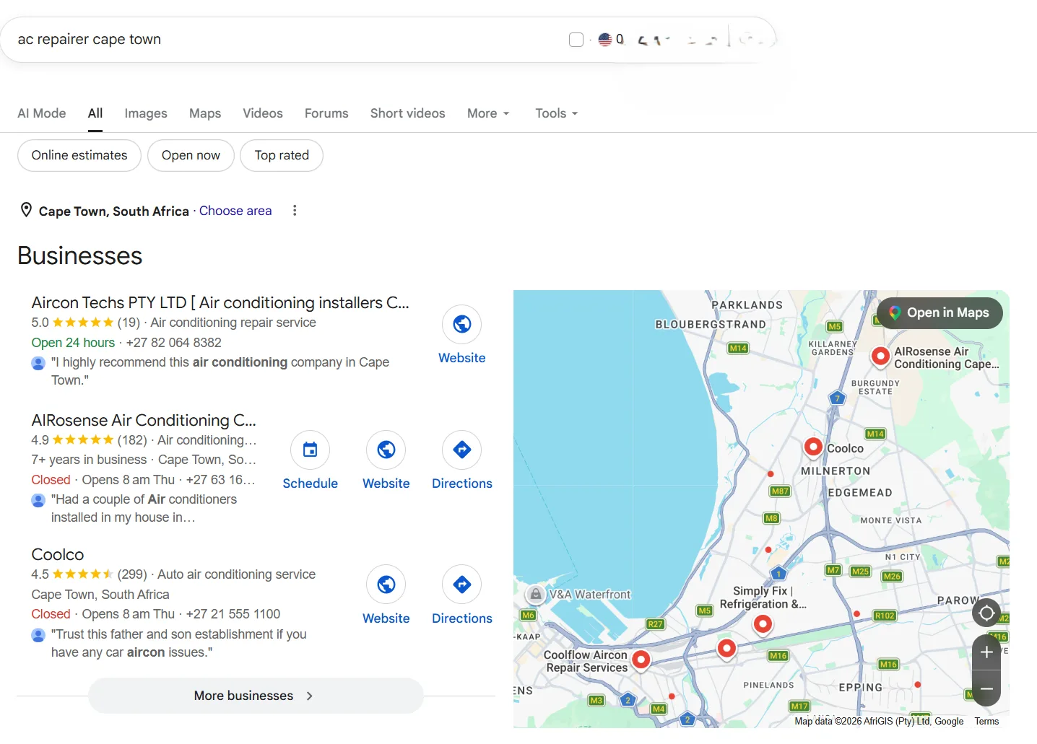Tick the checkbox in the search bar
Image resolution: width=1037 pixels, height=744 pixels.
pos(576,40)
